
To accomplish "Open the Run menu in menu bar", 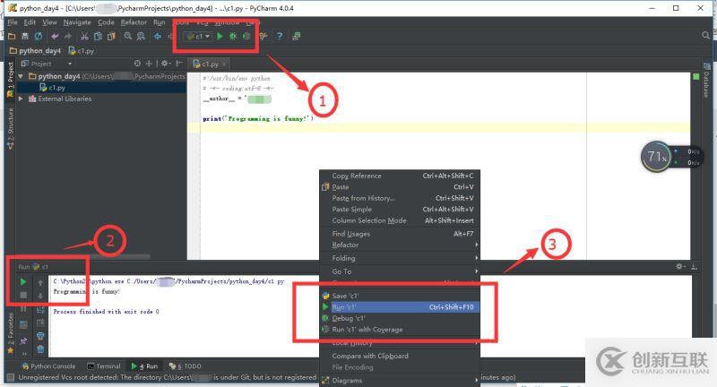I will [x=160, y=21].
